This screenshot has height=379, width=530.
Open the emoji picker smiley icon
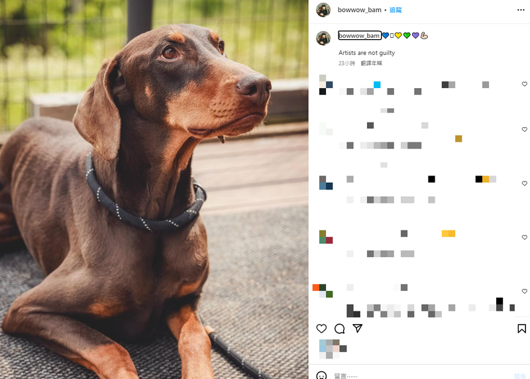pyautogui.click(x=321, y=375)
